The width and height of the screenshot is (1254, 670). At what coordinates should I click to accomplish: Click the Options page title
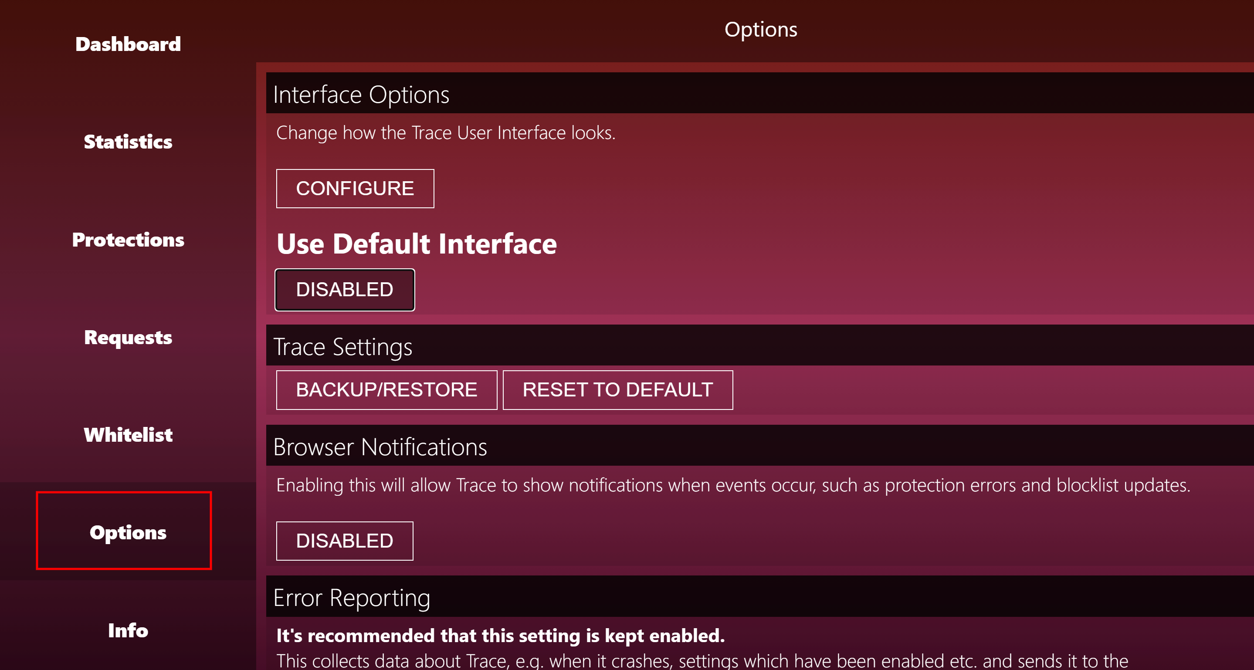760,30
